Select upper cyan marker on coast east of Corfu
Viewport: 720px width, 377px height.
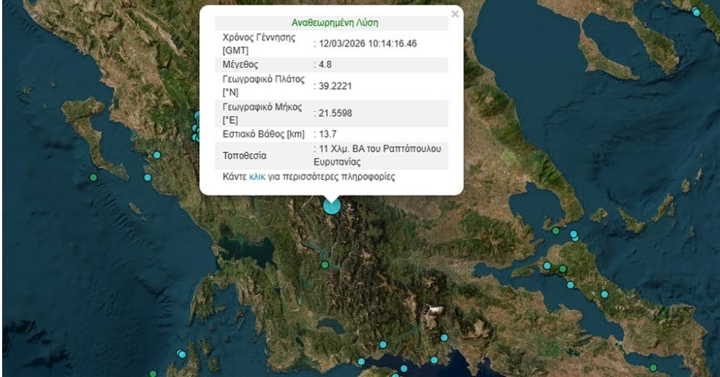(x=157, y=155)
